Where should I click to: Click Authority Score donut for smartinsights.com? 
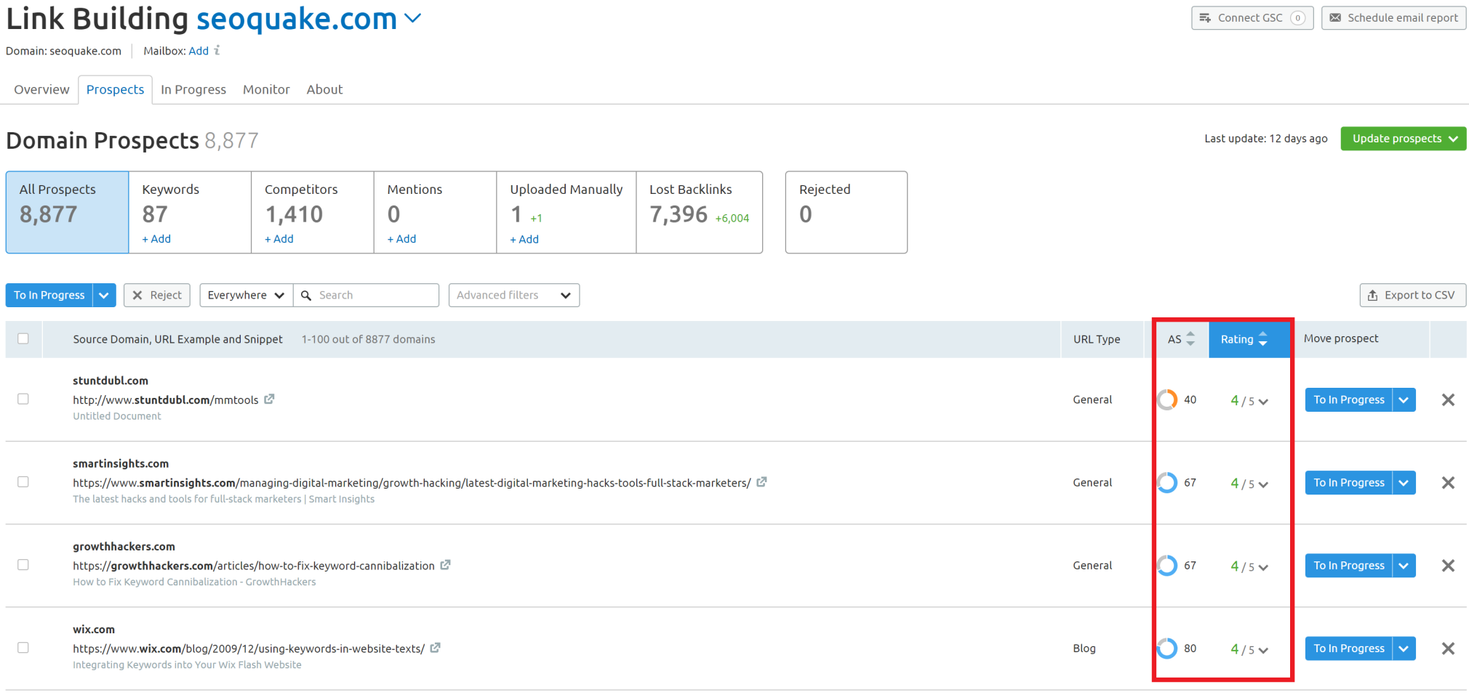1167,482
